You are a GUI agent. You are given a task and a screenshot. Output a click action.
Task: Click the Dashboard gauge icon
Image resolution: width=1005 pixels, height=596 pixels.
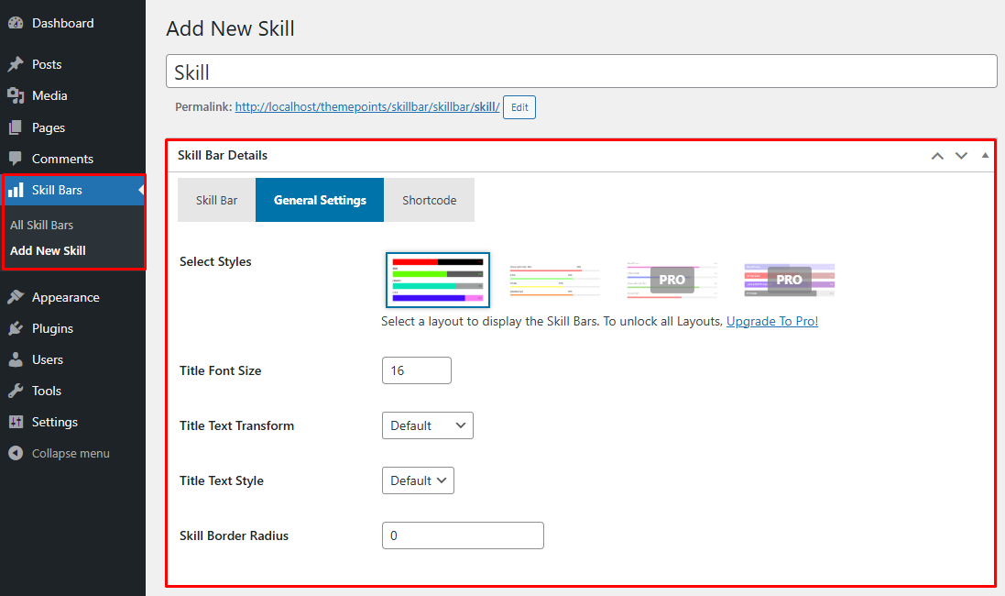click(16, 23)
